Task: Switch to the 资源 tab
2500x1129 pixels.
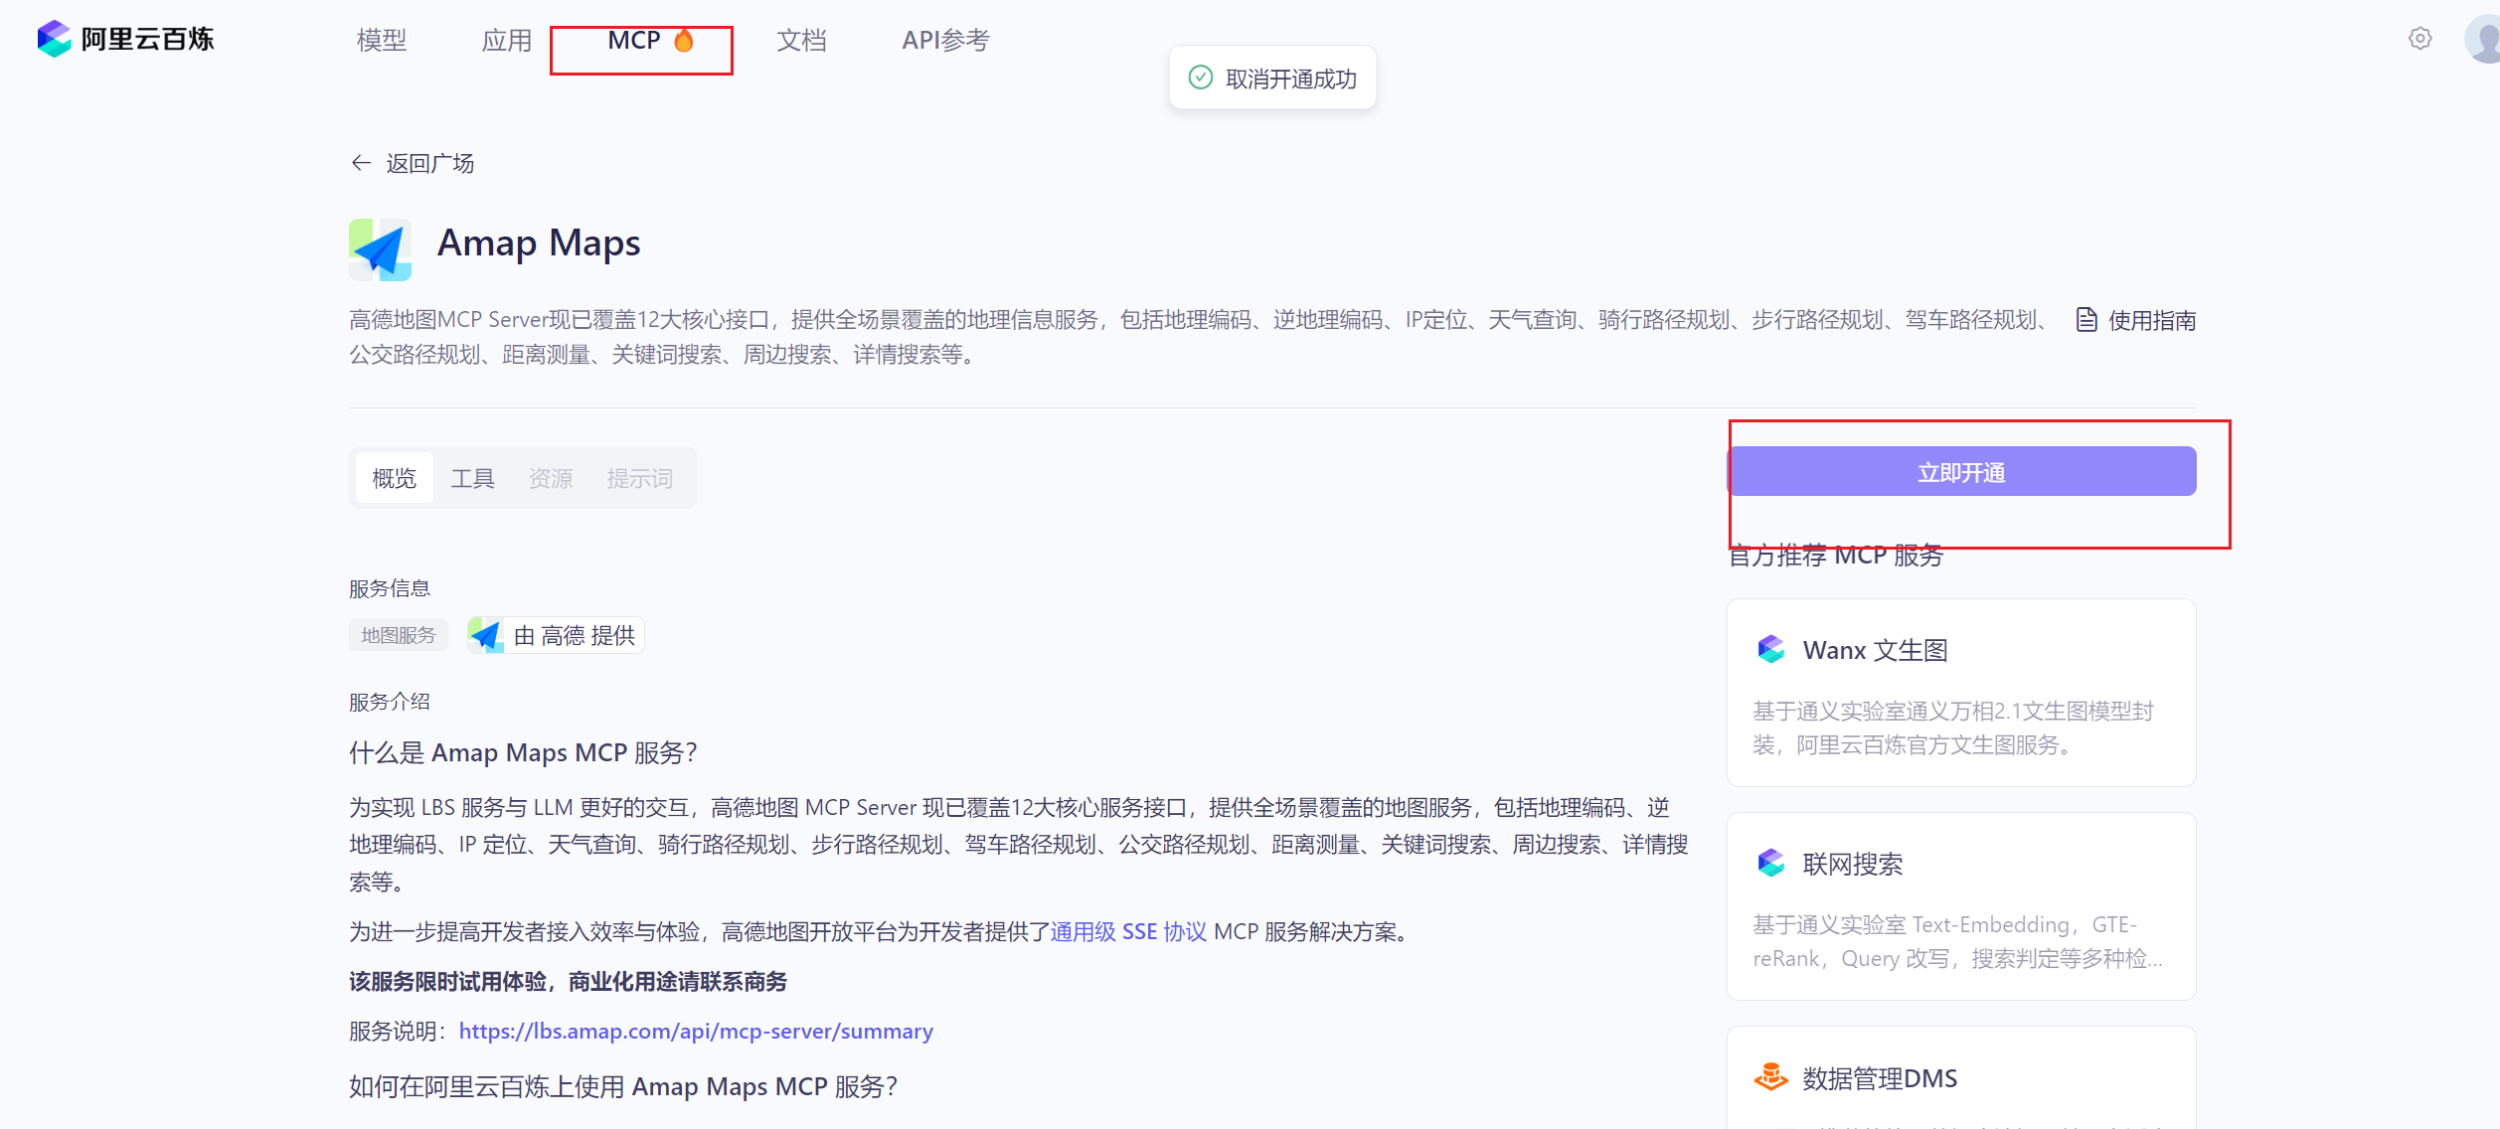Action: click(551, 478)
